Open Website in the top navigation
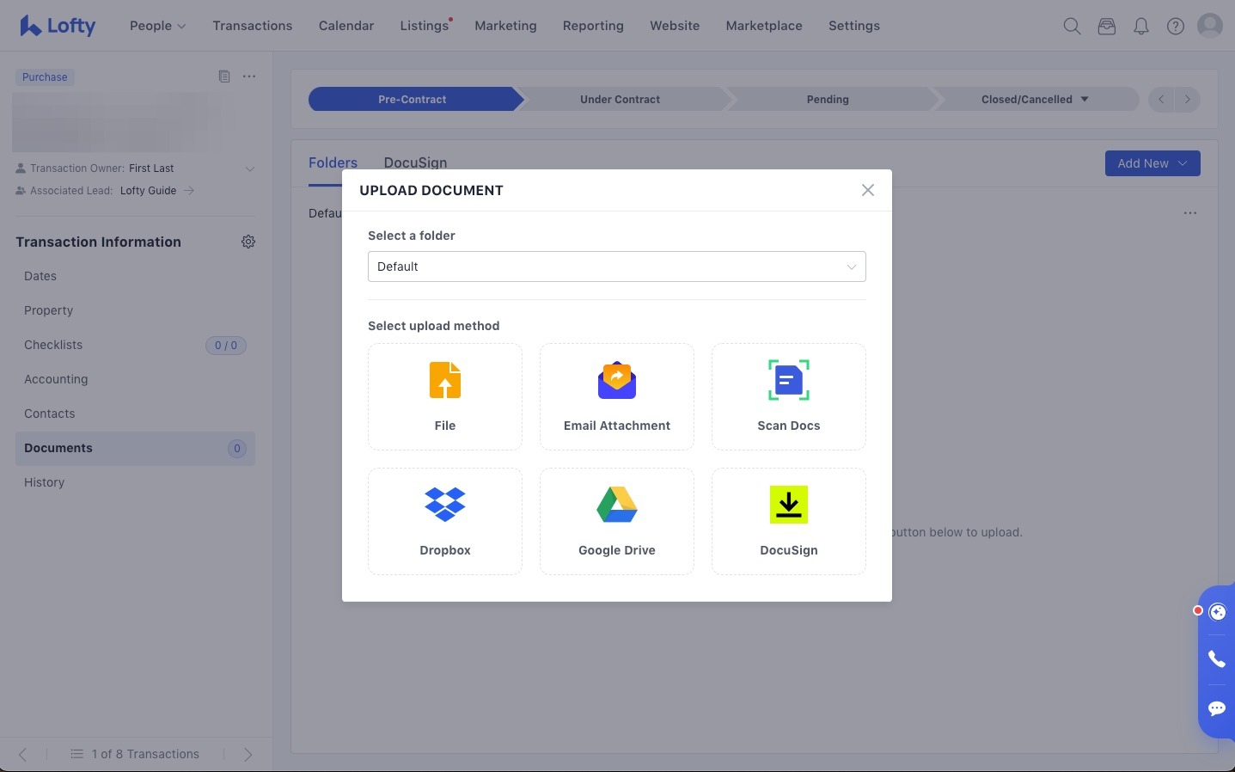The height and width of the screenshot is (772, 1235). (675, 26)
